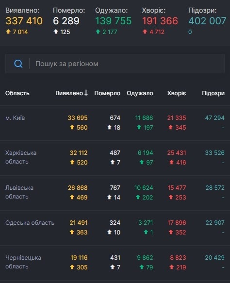Screen dimensions: 230x283
Task: Click red arrow beside 416 in Харківська row
Action: pos(171,162)
